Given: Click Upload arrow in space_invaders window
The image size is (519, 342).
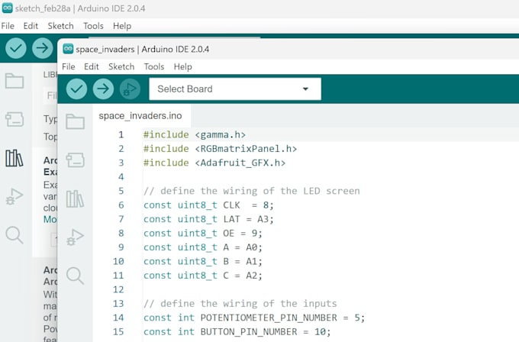Looking at the screenshot, I should 103,89.
